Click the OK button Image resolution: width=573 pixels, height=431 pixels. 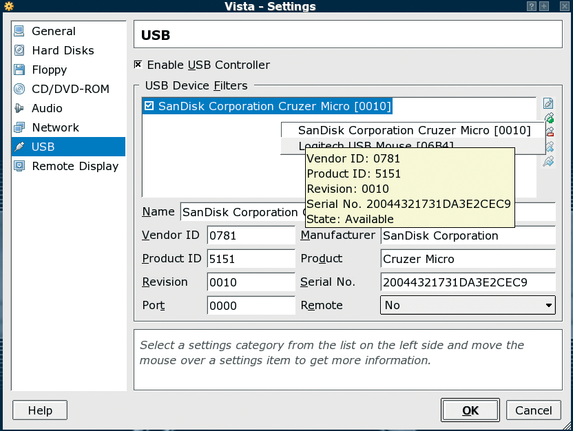pos(470,410)
